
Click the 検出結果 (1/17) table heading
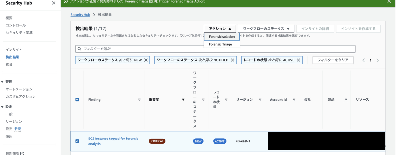tap(91, 29)
